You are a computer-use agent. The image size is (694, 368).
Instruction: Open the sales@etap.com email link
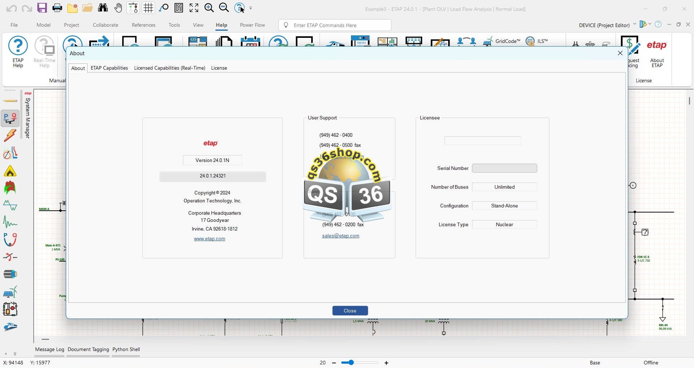coord(340,236)
